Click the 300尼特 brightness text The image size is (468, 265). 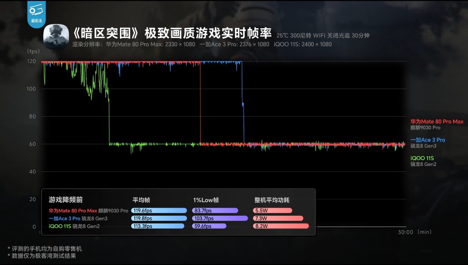coord(300,35)
